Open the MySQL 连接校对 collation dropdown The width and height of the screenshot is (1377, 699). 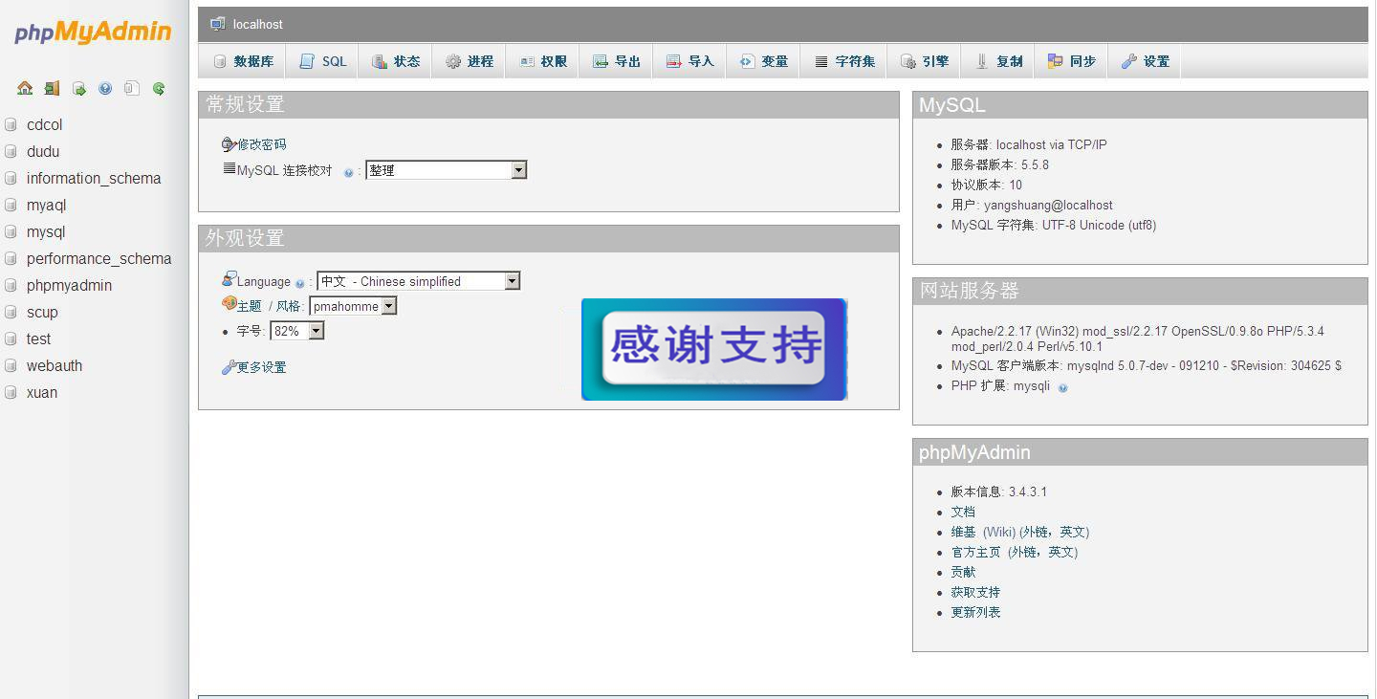446,170
